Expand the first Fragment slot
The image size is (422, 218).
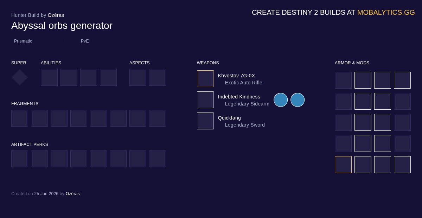[20, 118]
